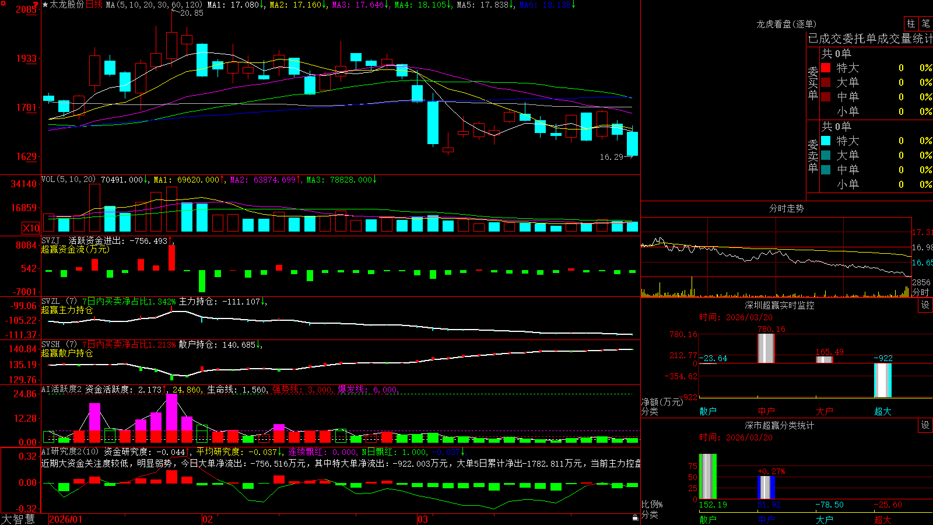Click the 02 month marker on the timeline
Screen dimensions: 933x525
click(x=208, y=519)
